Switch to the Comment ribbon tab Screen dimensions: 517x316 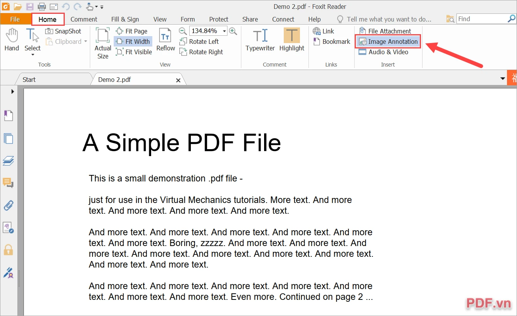pyautogui.click(x=84, y=19)
